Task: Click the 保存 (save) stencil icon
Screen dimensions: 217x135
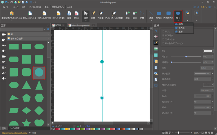Action: tap(69, 15)
